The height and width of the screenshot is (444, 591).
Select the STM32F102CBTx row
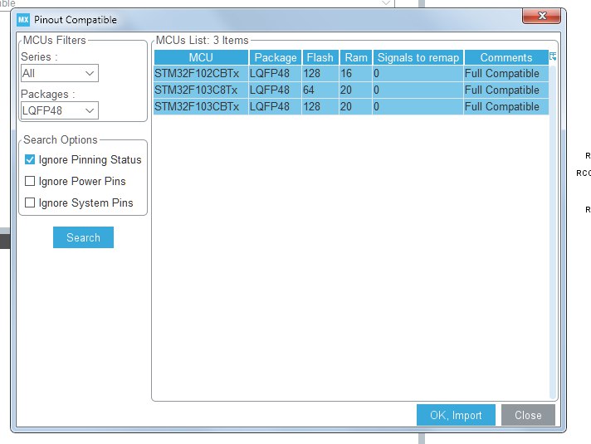(351, 74)
